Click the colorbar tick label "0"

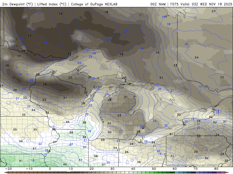pos(50,169)
